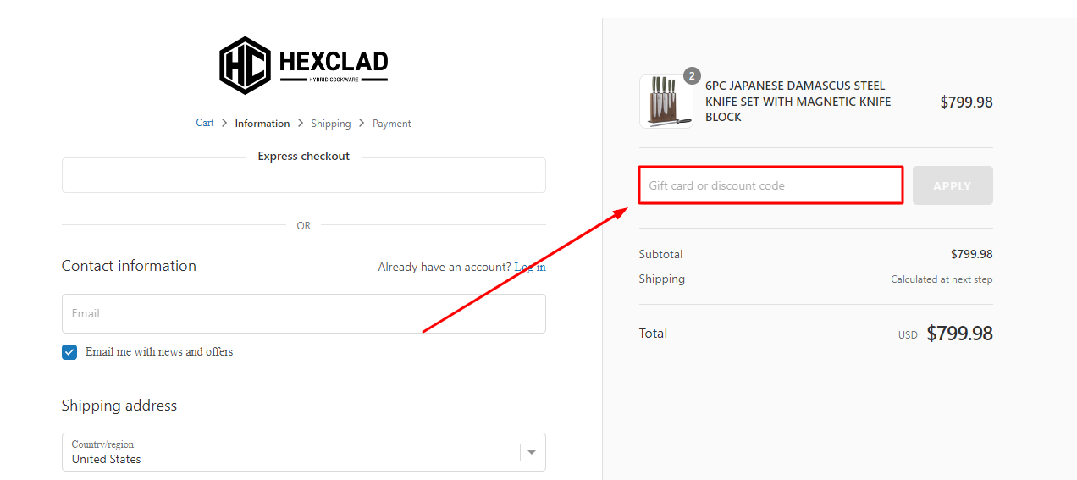Focus the Email input field
1077x480 pixels.
coord(303,313)
